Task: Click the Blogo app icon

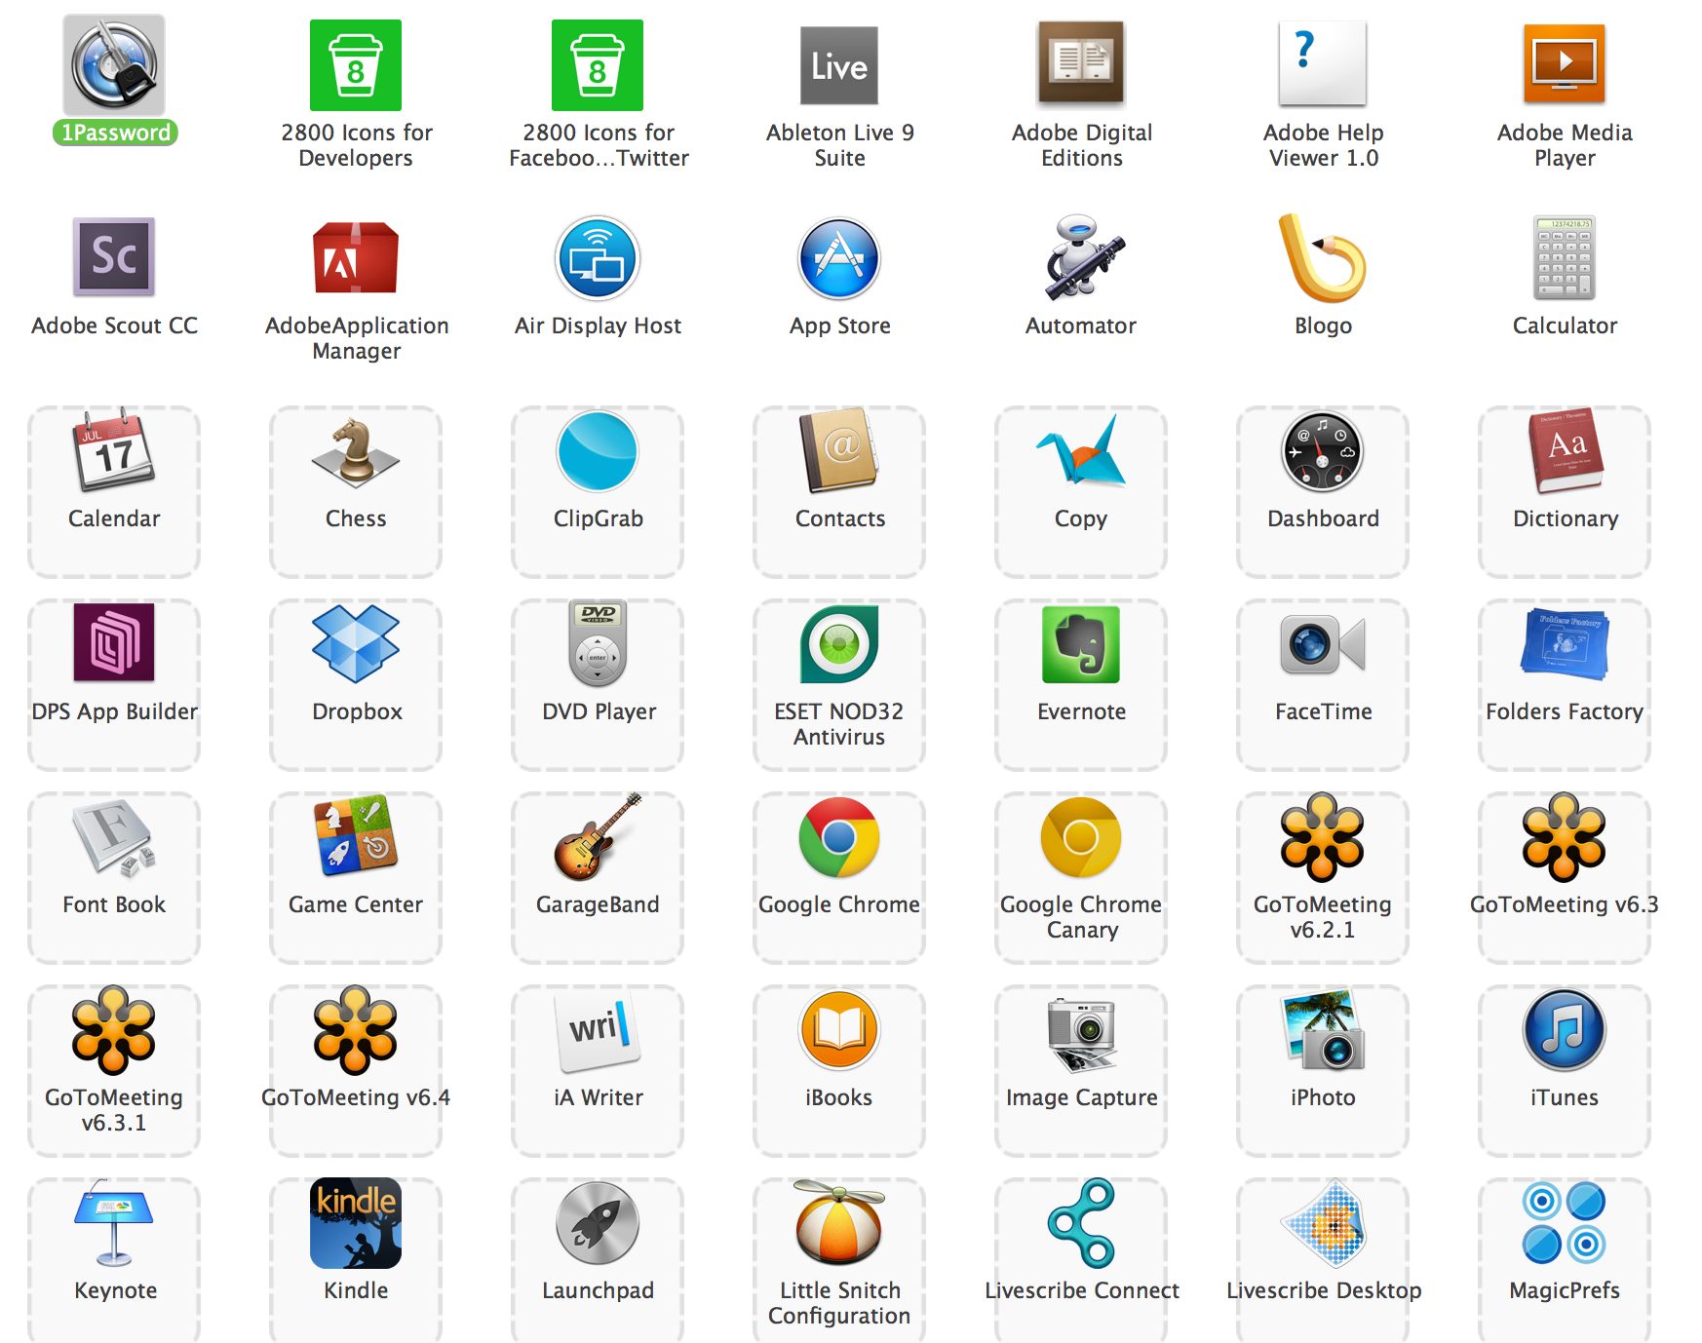Action: pyautogui.click(x=1323, y=258)
